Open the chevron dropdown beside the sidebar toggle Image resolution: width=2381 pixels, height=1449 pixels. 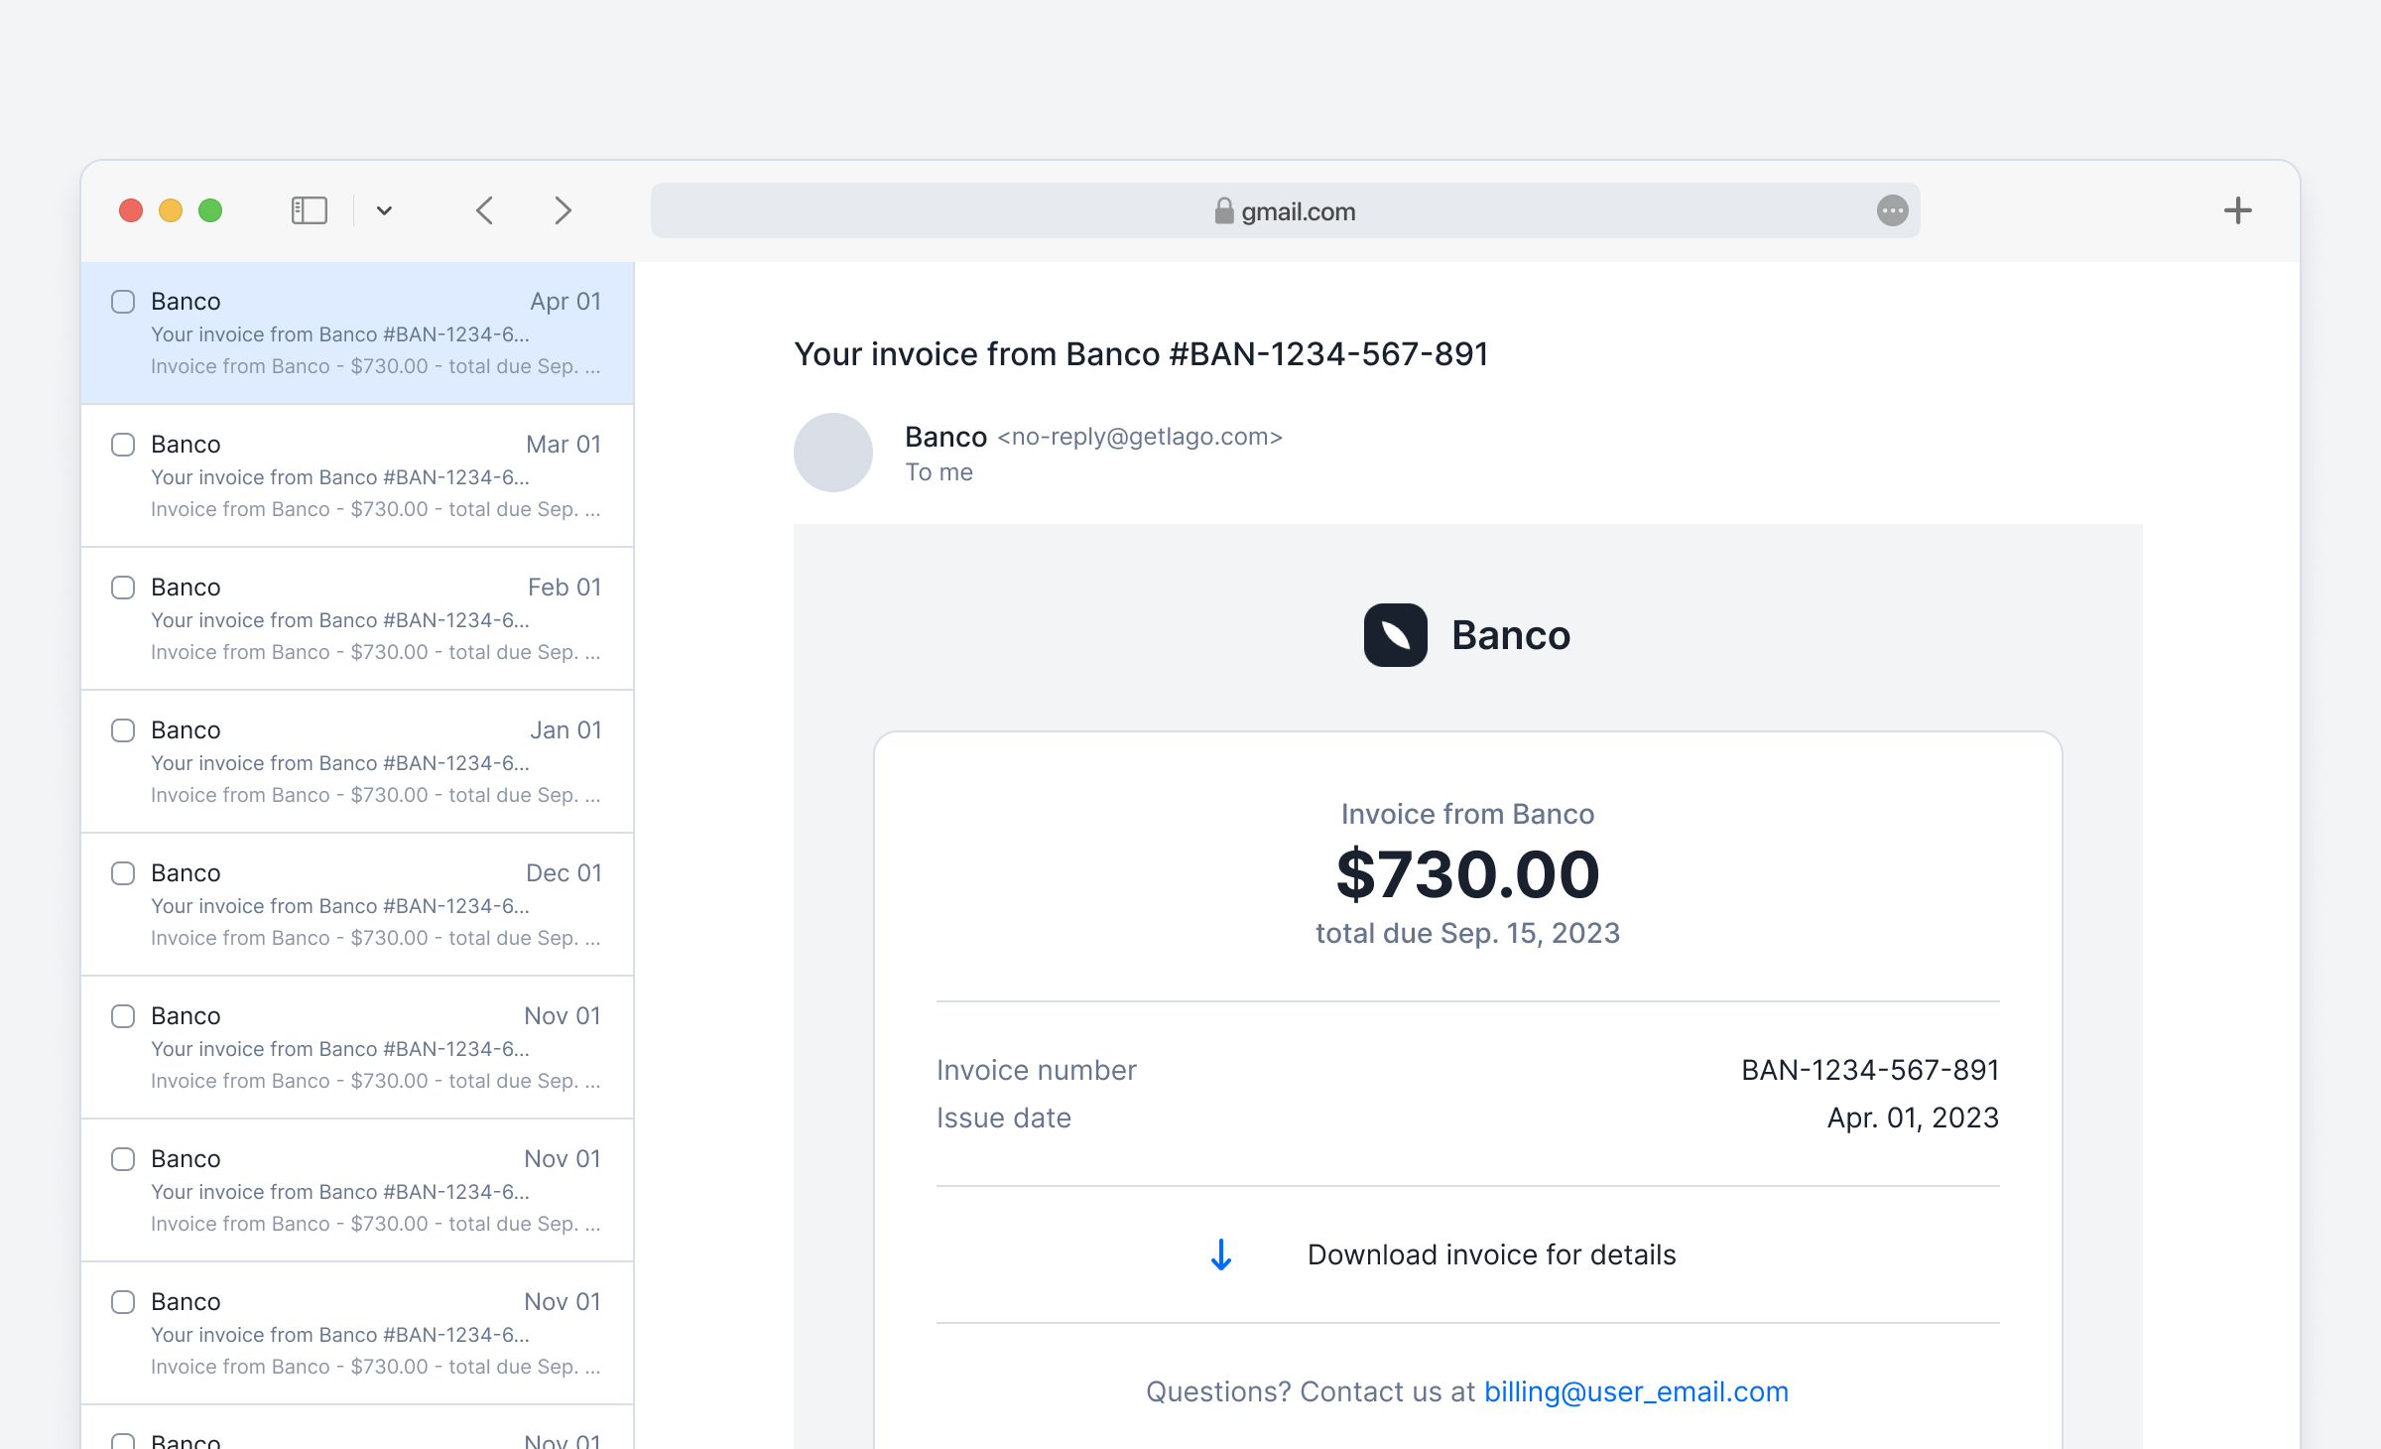(386, 210)
